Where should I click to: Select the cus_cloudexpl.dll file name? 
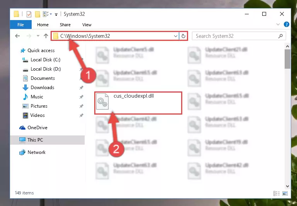click(134, 96)
